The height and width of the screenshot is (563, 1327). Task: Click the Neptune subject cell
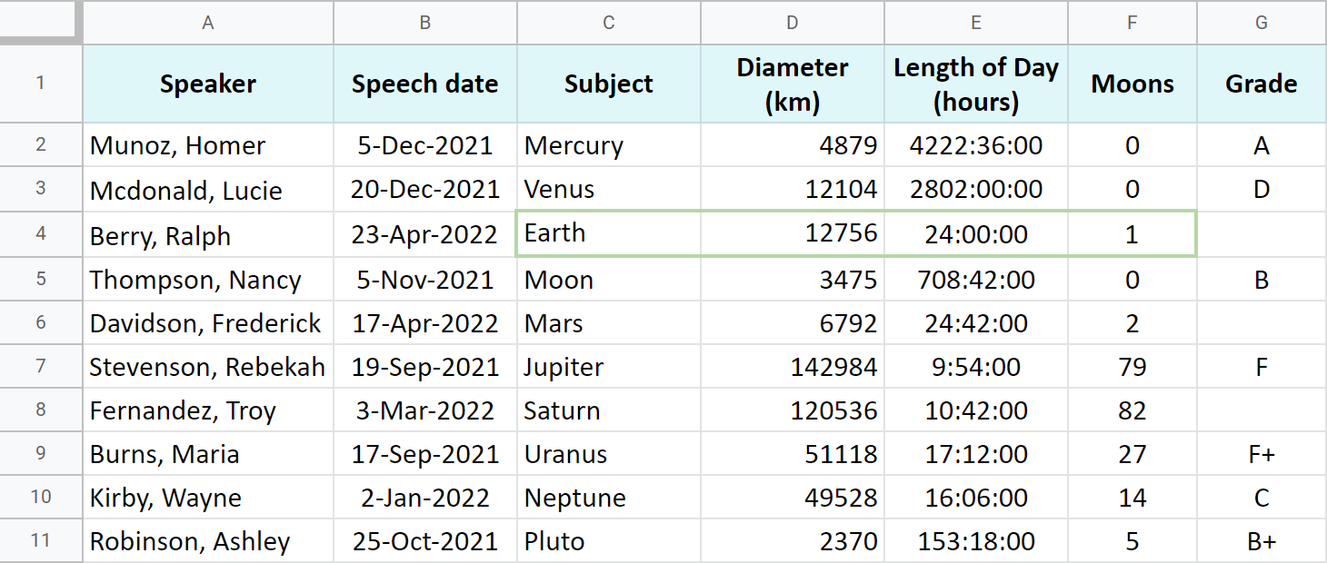click(608, 498)
